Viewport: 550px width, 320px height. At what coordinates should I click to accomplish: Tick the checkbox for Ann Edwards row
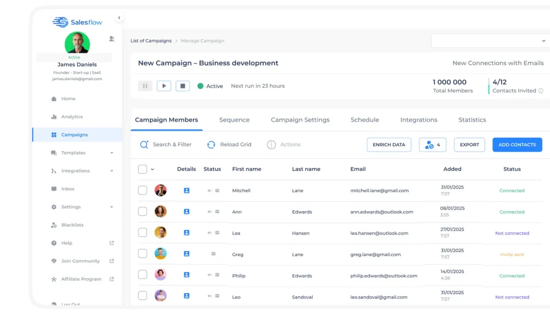point(142,212)
